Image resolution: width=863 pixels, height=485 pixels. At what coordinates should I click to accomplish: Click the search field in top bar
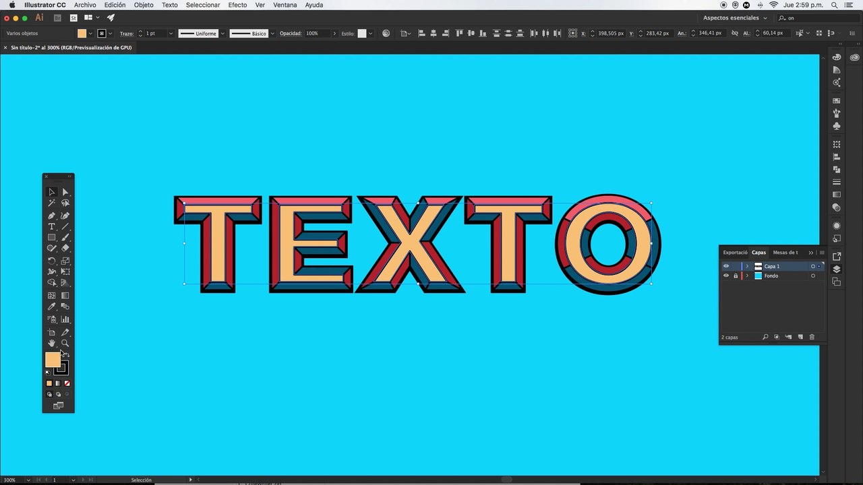click(x=817, y=18)
